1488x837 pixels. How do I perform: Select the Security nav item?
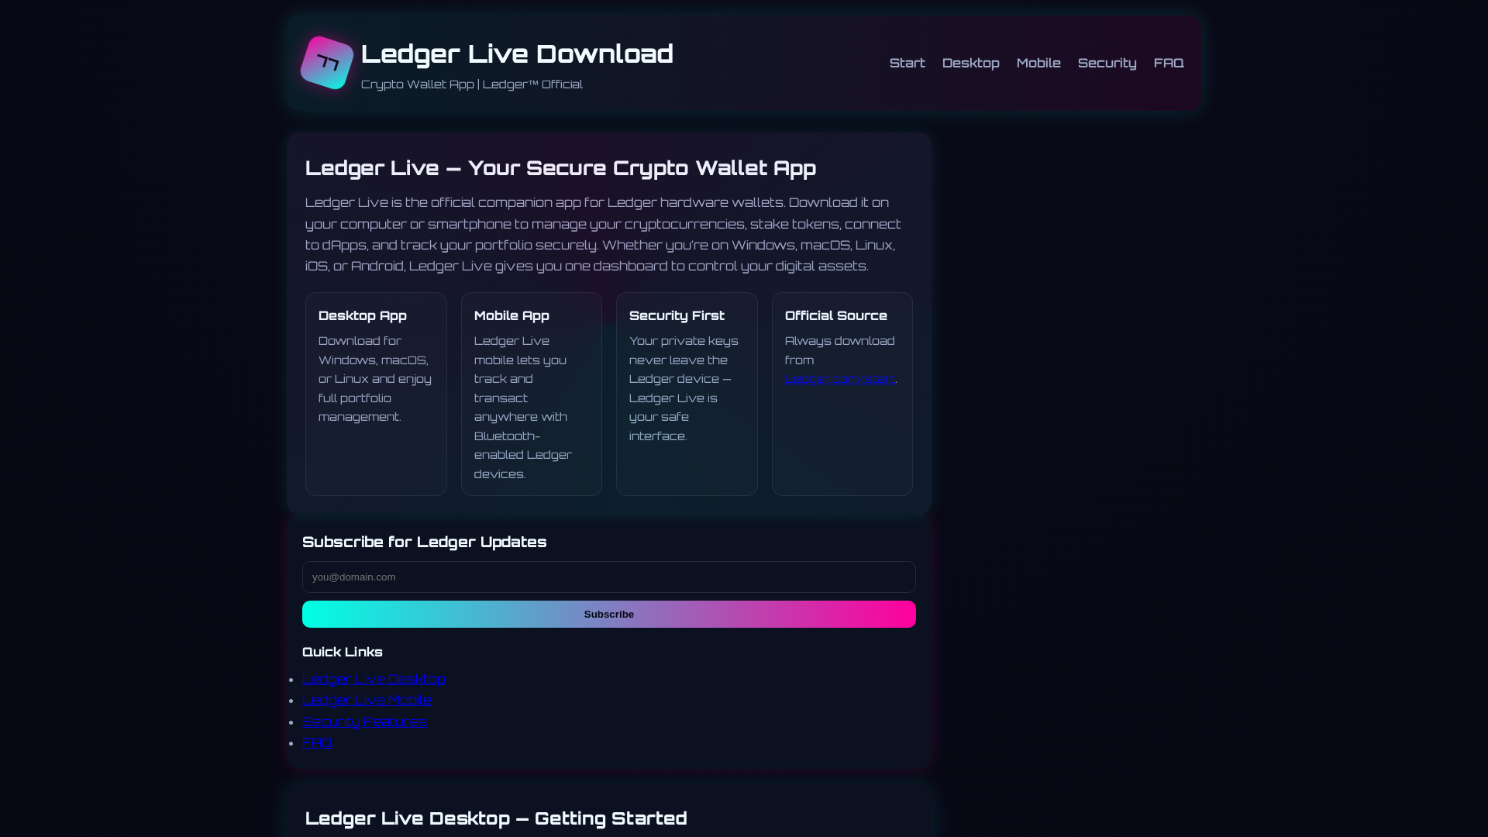(x=1107, y=63)
